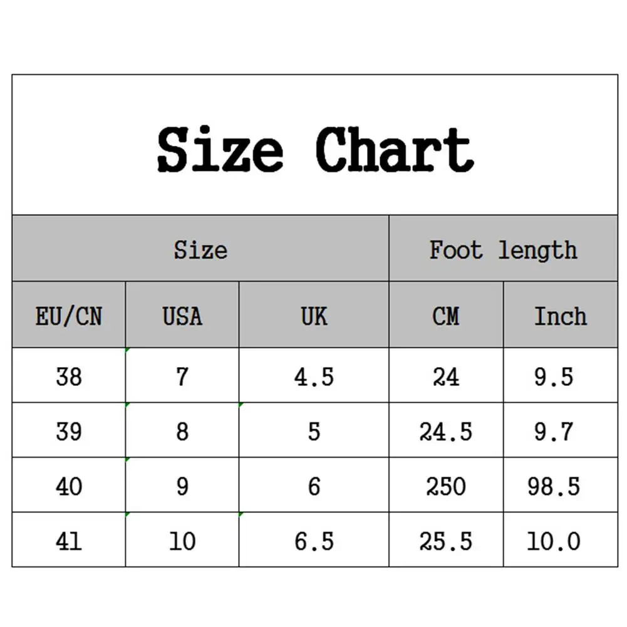
Task: Select the 10.0 inch cell
Action: click(554, 541)
